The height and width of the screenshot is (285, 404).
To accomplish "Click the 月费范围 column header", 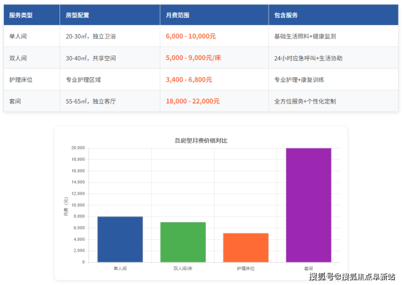I will click(177, 15).
